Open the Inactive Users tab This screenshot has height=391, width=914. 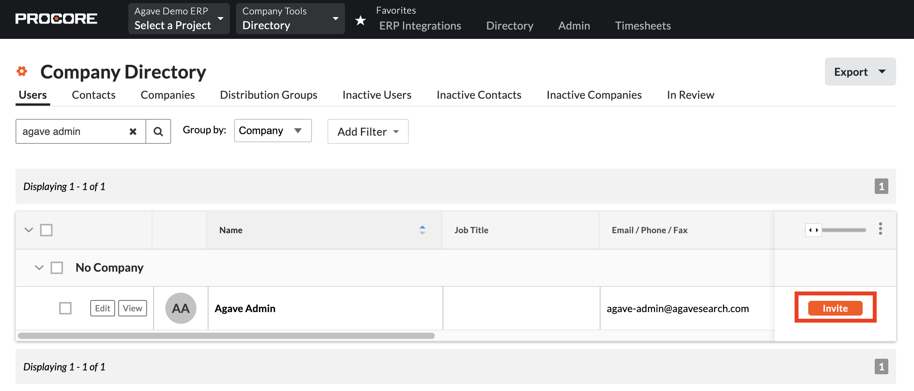(377, 95)
